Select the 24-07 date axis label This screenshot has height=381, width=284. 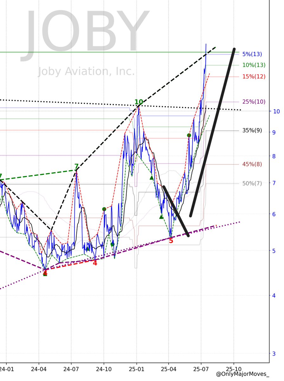click(x=71, y=369)
